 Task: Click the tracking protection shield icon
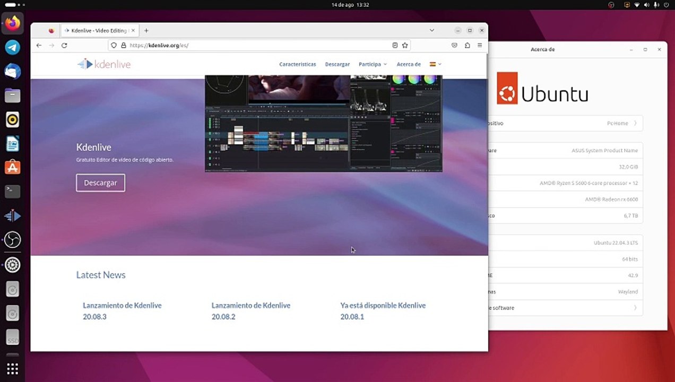coord(114,46)
